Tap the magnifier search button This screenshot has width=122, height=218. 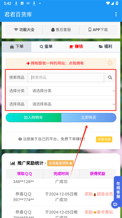(x=110, y=77)
